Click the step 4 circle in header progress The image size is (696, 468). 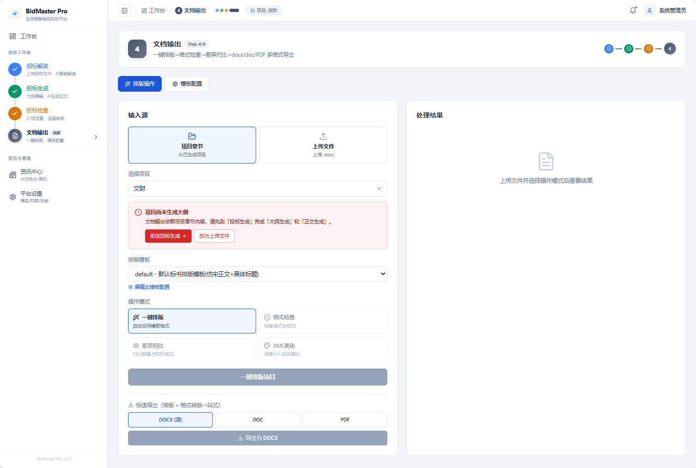(670, 48)
